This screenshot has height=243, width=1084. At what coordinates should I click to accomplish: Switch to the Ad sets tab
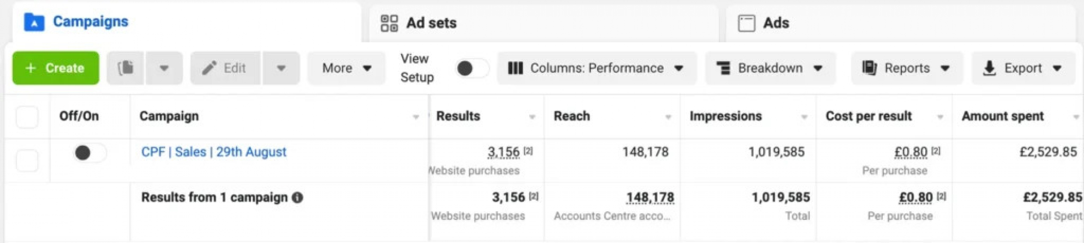(x=431, y=23)
